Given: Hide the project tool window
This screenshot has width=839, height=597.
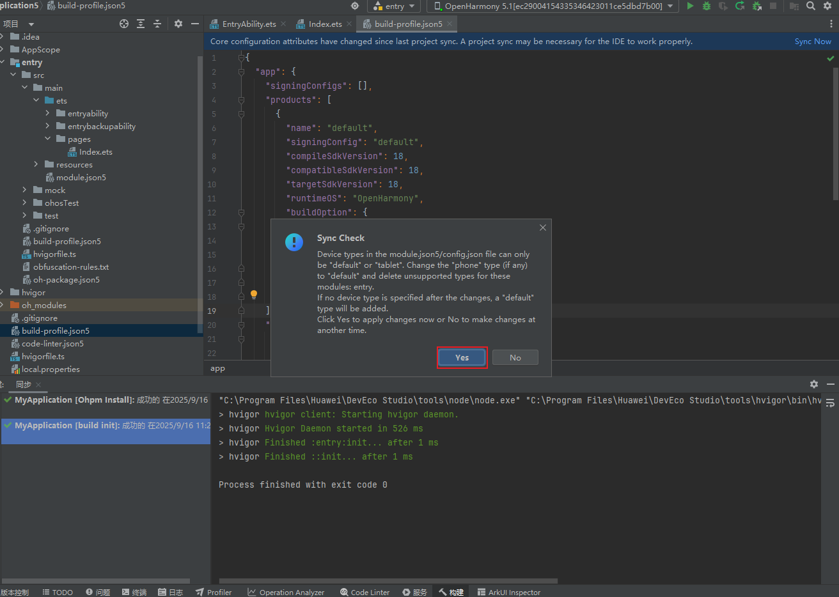Looking at the screenshot, I should point(195,24).
